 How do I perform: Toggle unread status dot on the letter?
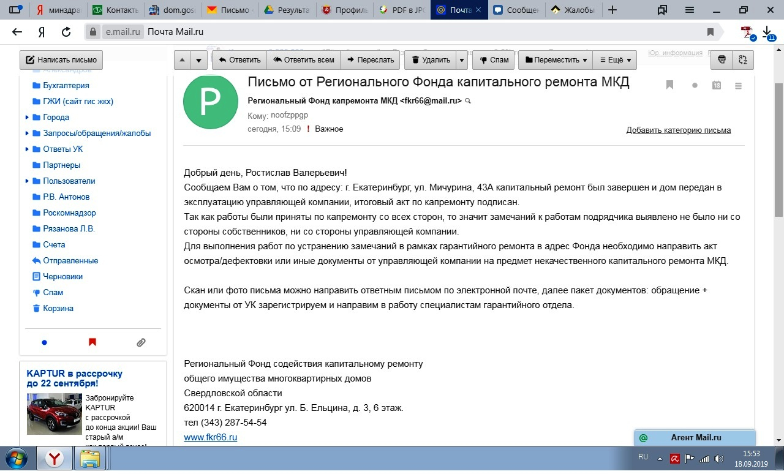pos(695,86)
